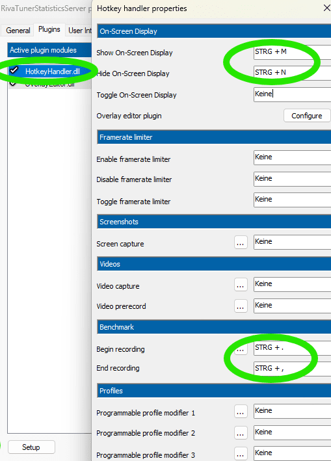331x461 pixels.
Task: Open the User Interface tab
Action: point(80,31)
